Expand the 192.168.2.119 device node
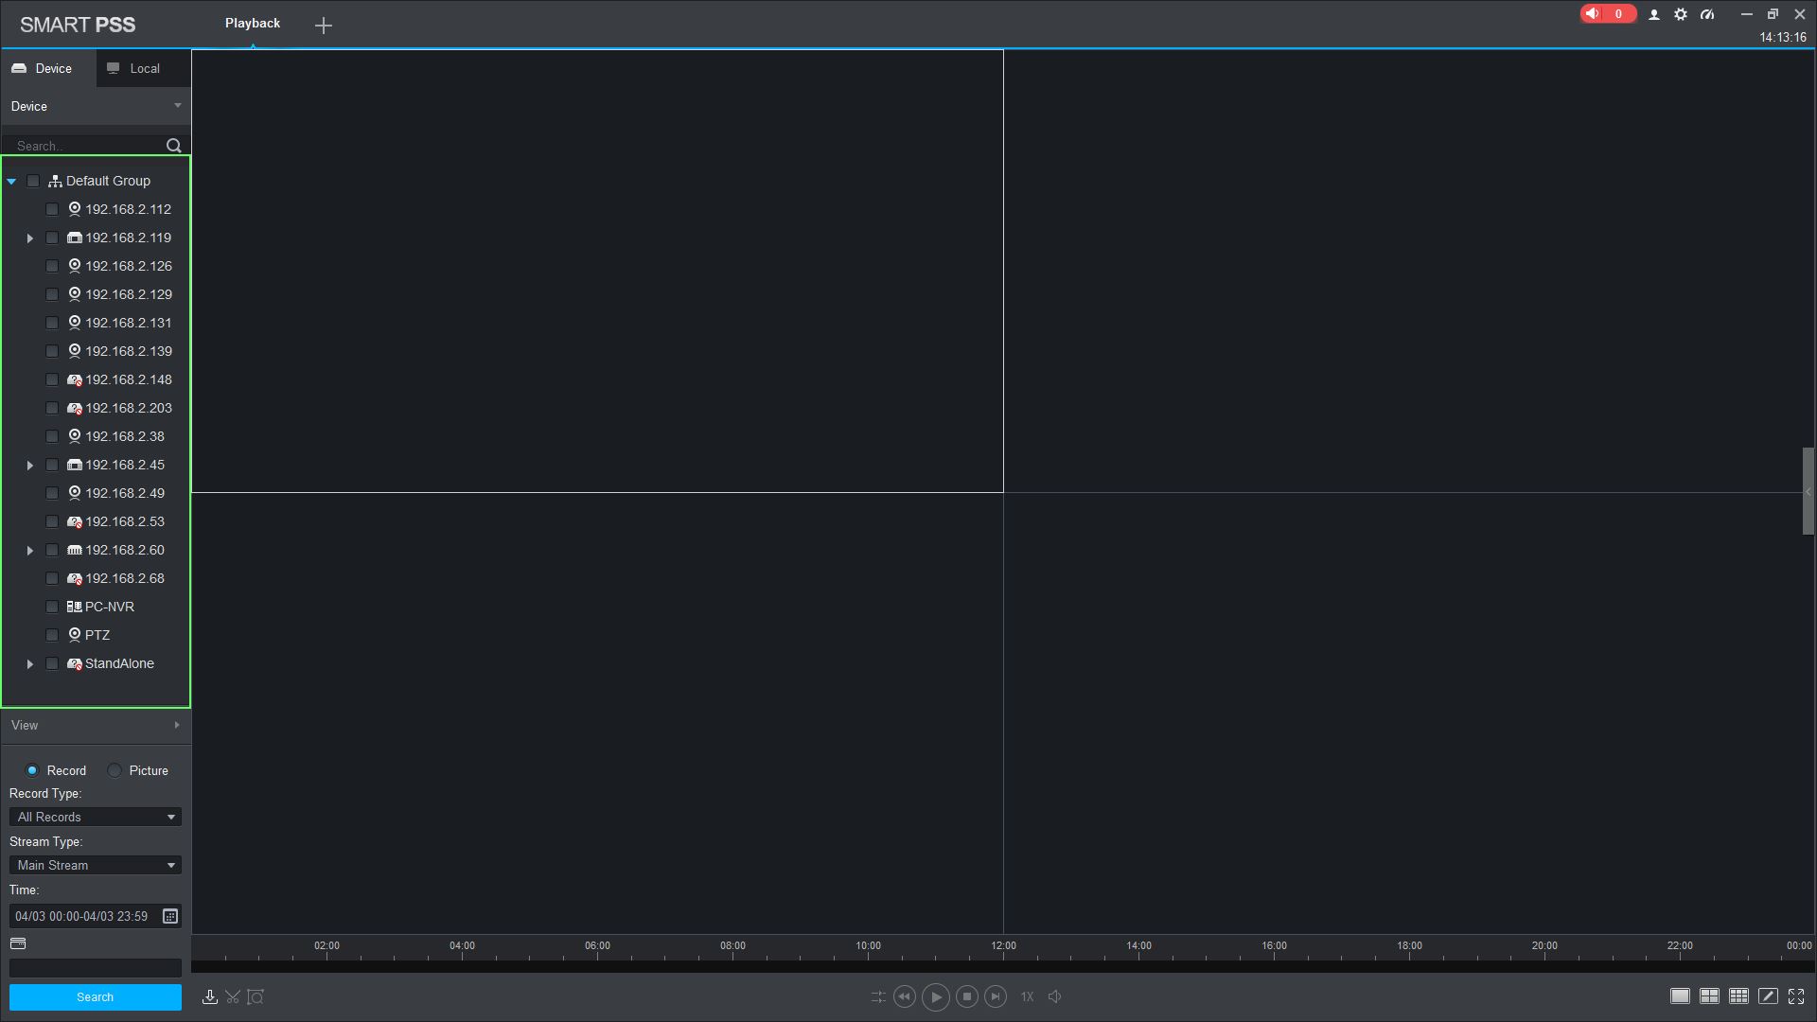 [30, 238]
